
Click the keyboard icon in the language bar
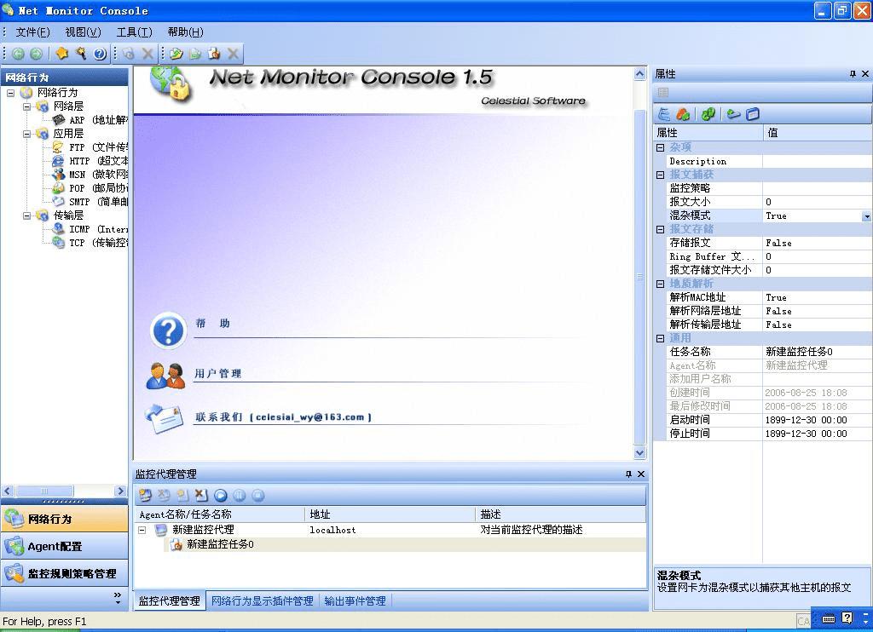pyautogui.click(x=829, y=618)
